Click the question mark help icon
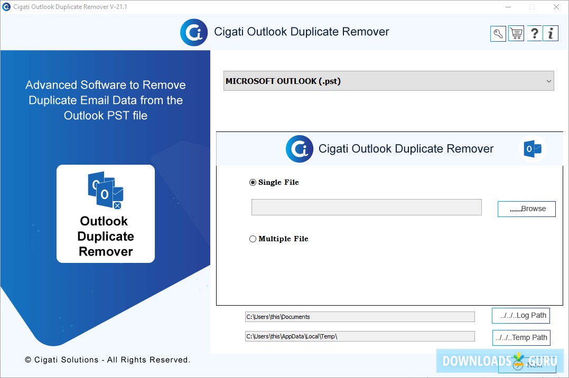 (534, 33)
